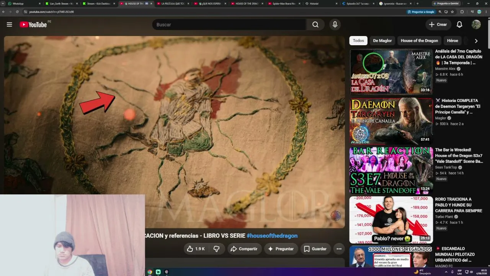Select the Héroe filter chip
490x276 pixels.
point(452,41)
